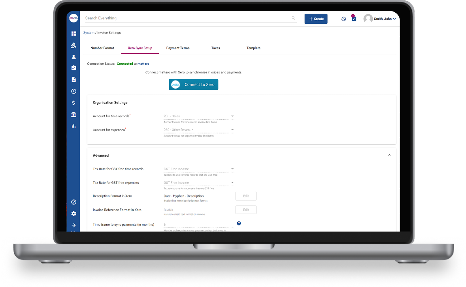Open task notifications checkbox icon with badge
The height and width of the screenshot is (287, 466).
tap(354, 19)
